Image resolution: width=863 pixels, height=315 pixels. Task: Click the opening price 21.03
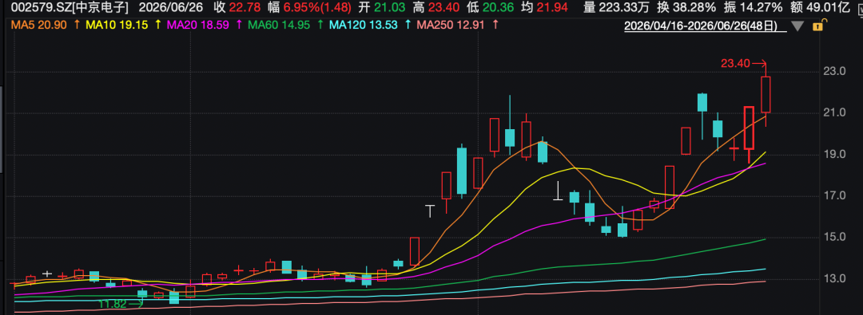point(390,8)
